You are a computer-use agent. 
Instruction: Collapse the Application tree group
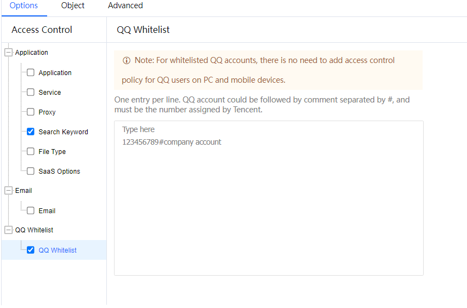coord(8,53)
